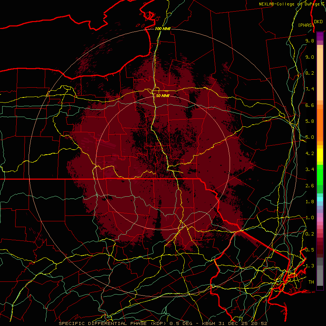Viewport: 326px width, 326px height.
Task: Click the 100 NMI range ring label
Action: [x=163, y=29]
